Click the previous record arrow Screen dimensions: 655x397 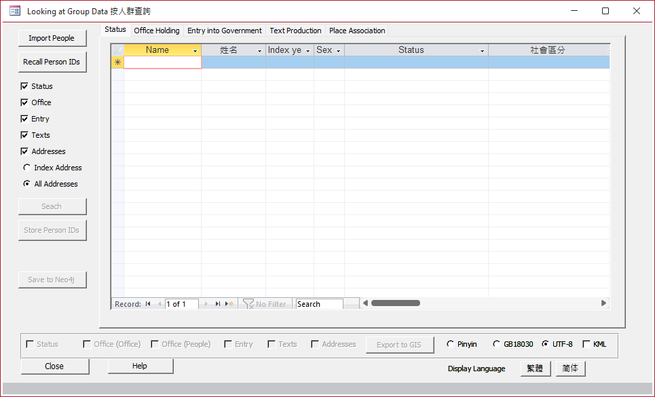tap(160, 304)
